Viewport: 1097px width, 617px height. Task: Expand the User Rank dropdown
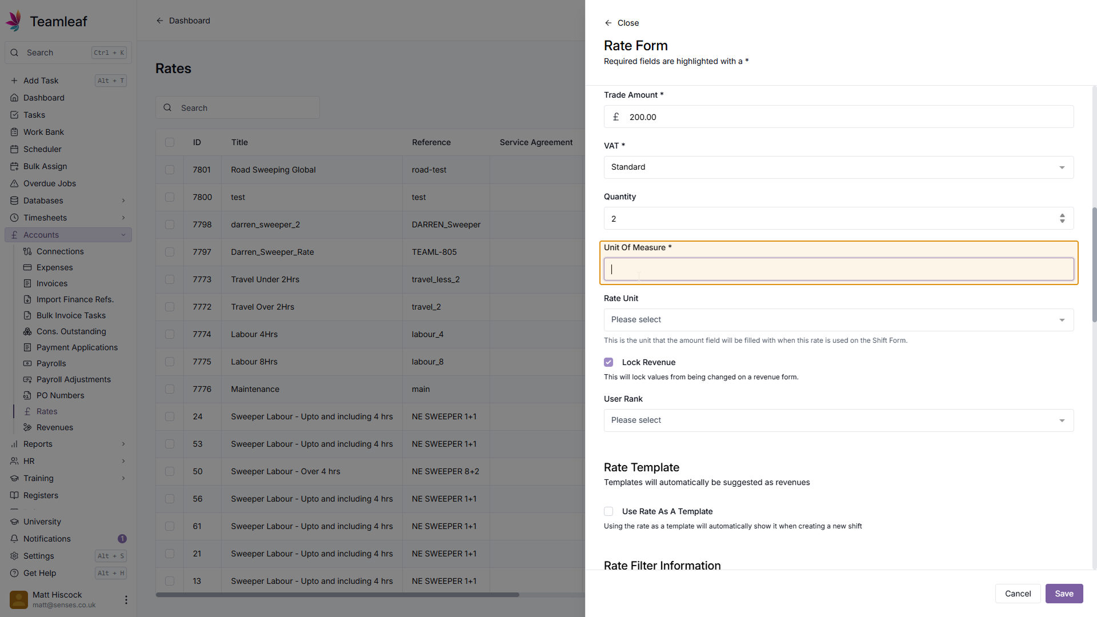click(838, 420)
